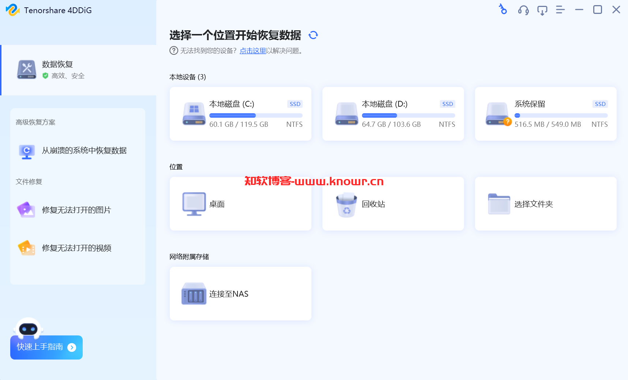Choose the 选择文件夹 location

coord(546,204)
